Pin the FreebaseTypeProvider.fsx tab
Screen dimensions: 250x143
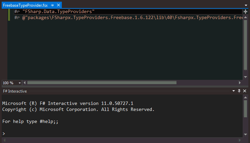[52, 5]
